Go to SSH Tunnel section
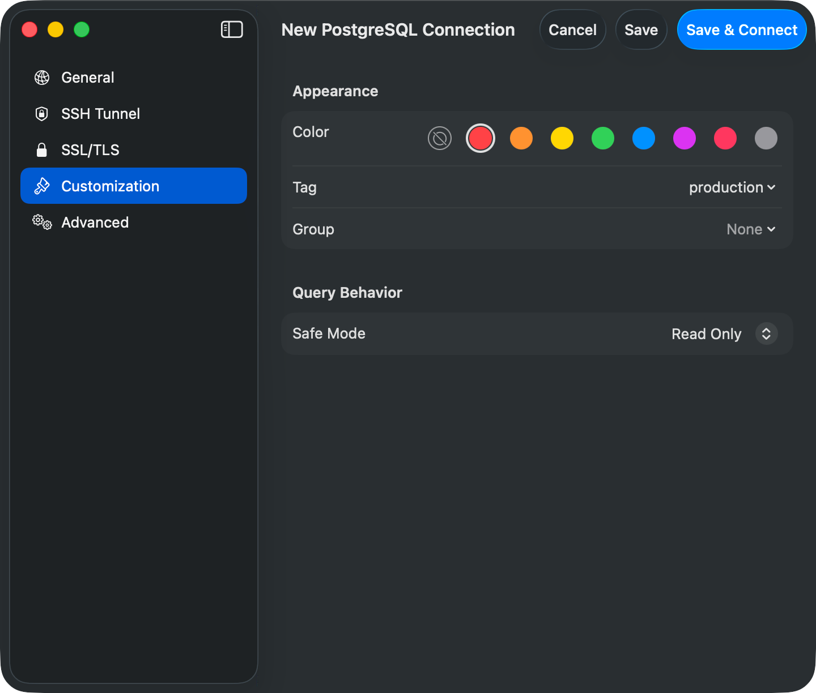The height and width of the screenshot is (693, 816). click(x=134, y=114)
